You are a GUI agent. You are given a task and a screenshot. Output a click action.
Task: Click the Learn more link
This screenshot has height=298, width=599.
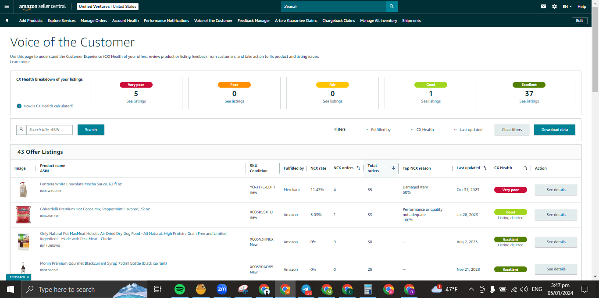(20, 62)
